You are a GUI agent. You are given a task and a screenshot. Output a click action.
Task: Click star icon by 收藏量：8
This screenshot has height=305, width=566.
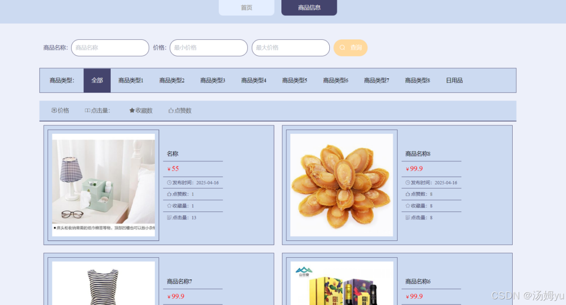pyautogui.click(x=408, y=206)
